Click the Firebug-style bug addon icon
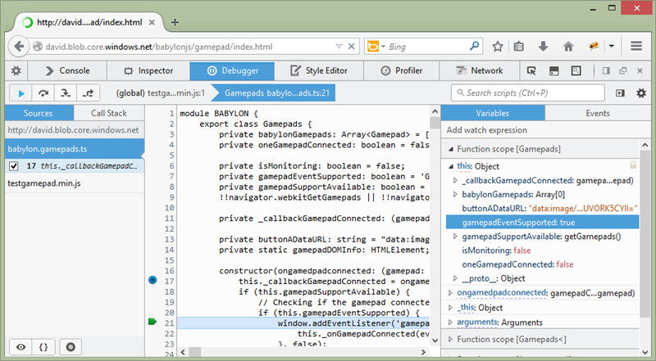This screenshot has width=656, height=361. tap(594, 47)
